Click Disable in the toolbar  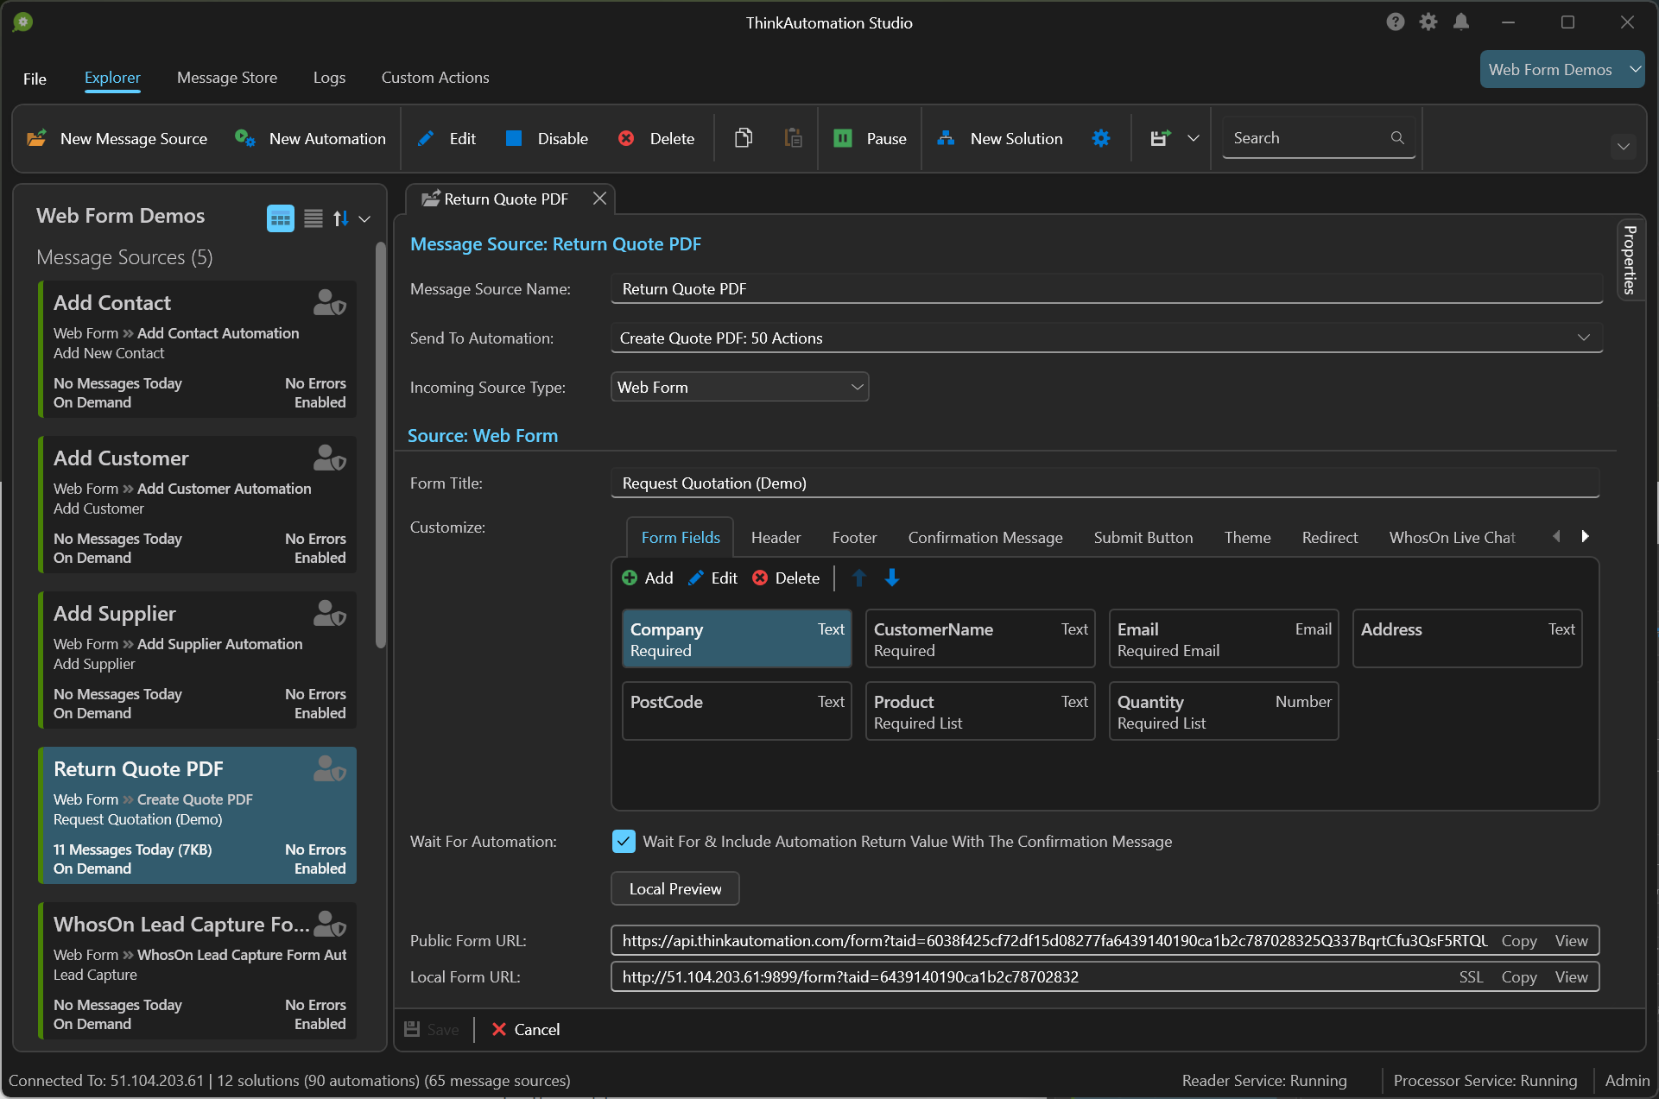(548, 138)
